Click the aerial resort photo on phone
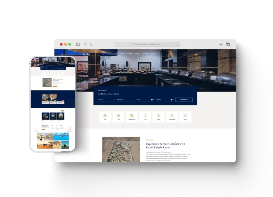The height and width of the screenshot is (197, 273). 47,82
